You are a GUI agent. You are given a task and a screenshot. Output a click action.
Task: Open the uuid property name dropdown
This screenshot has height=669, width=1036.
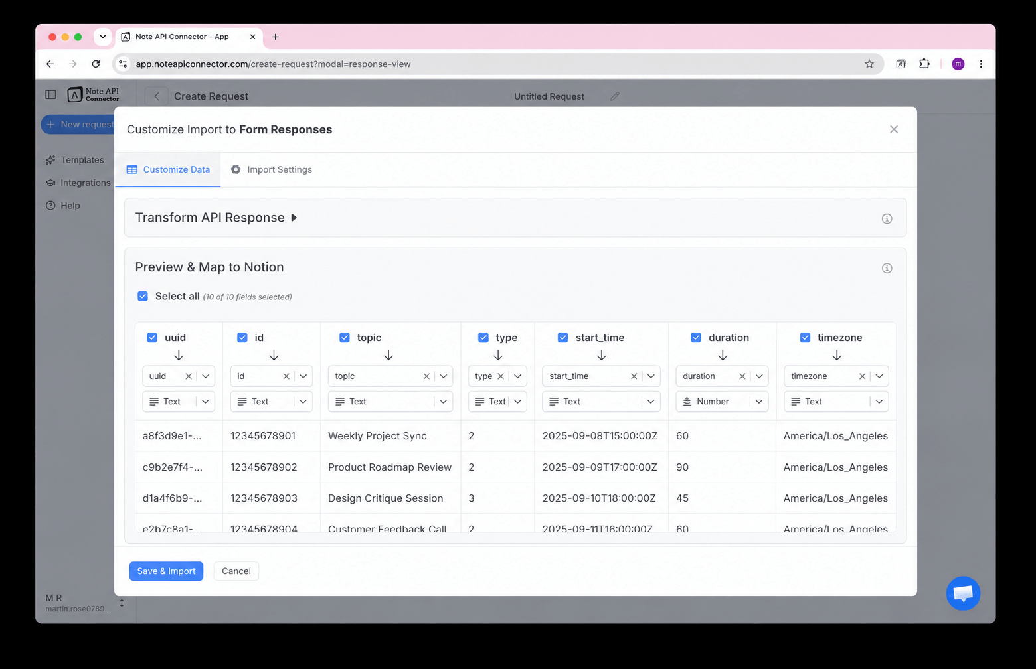tap(206, 376)
